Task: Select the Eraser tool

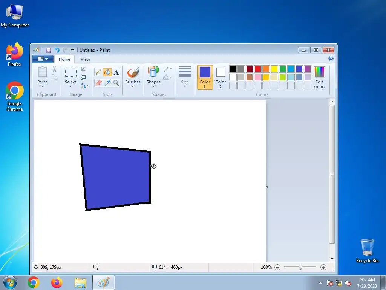Action: [98, 83]
